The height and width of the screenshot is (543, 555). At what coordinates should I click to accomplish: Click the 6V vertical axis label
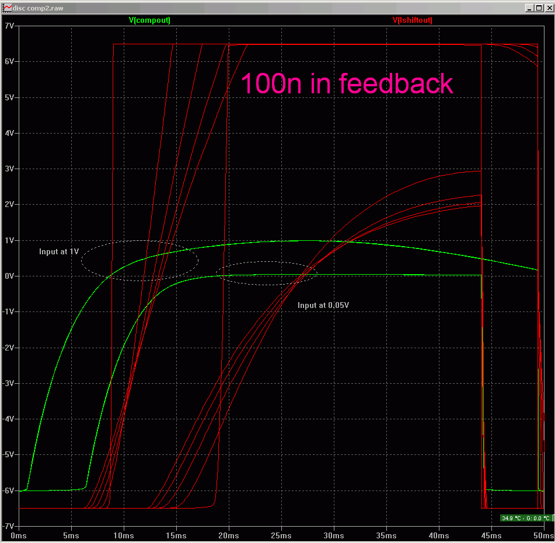pos(9,62)
